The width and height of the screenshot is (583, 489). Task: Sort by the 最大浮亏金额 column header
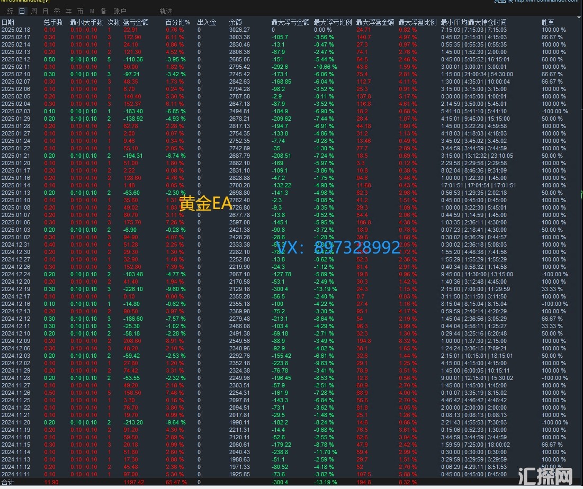290,22
